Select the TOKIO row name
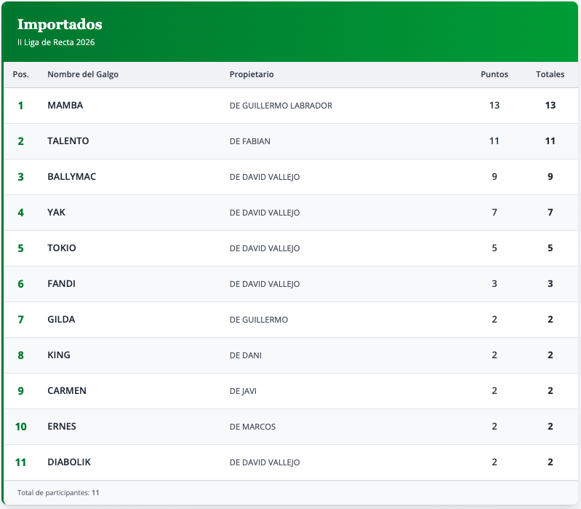This screenshot has width=581, height=509. 62,248
